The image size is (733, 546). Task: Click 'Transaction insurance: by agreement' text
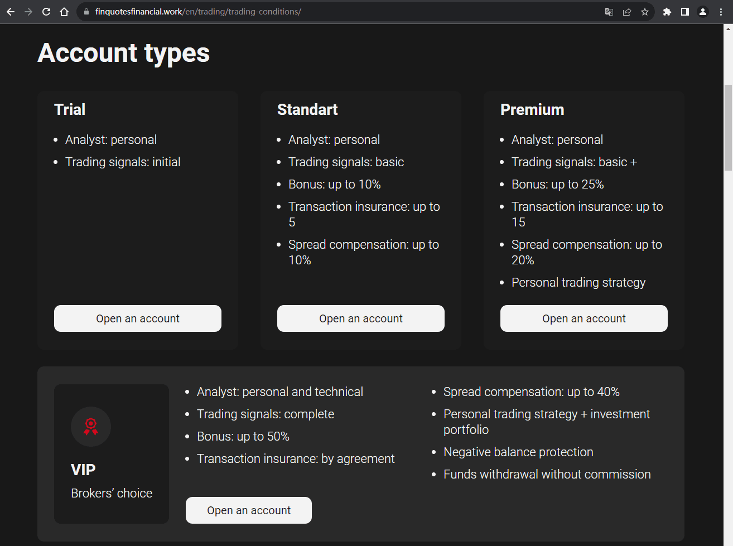coord(296,458)
